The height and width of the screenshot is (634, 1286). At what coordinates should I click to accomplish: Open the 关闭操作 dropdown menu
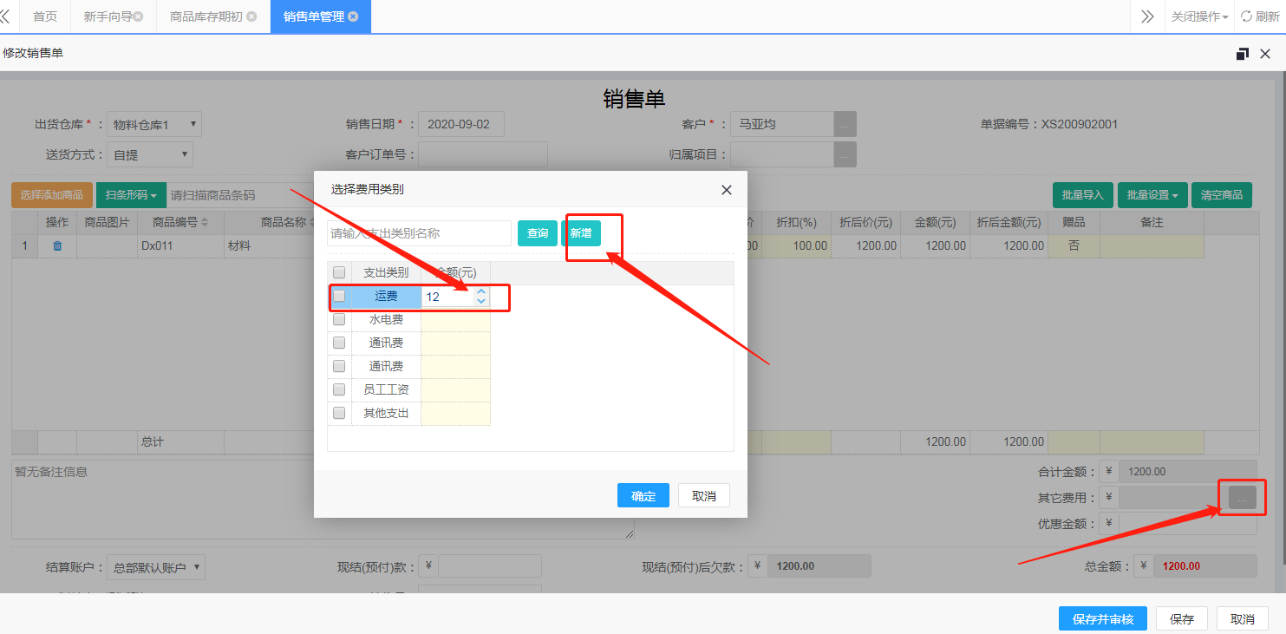pyautogui.click(x=1199, y=16)
